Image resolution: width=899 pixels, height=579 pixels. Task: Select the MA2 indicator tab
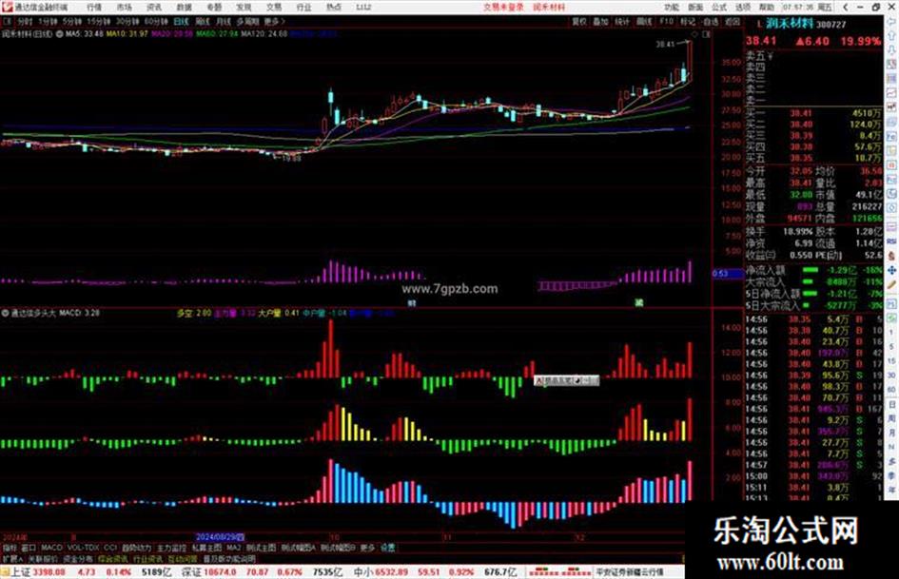click(233, 548)
